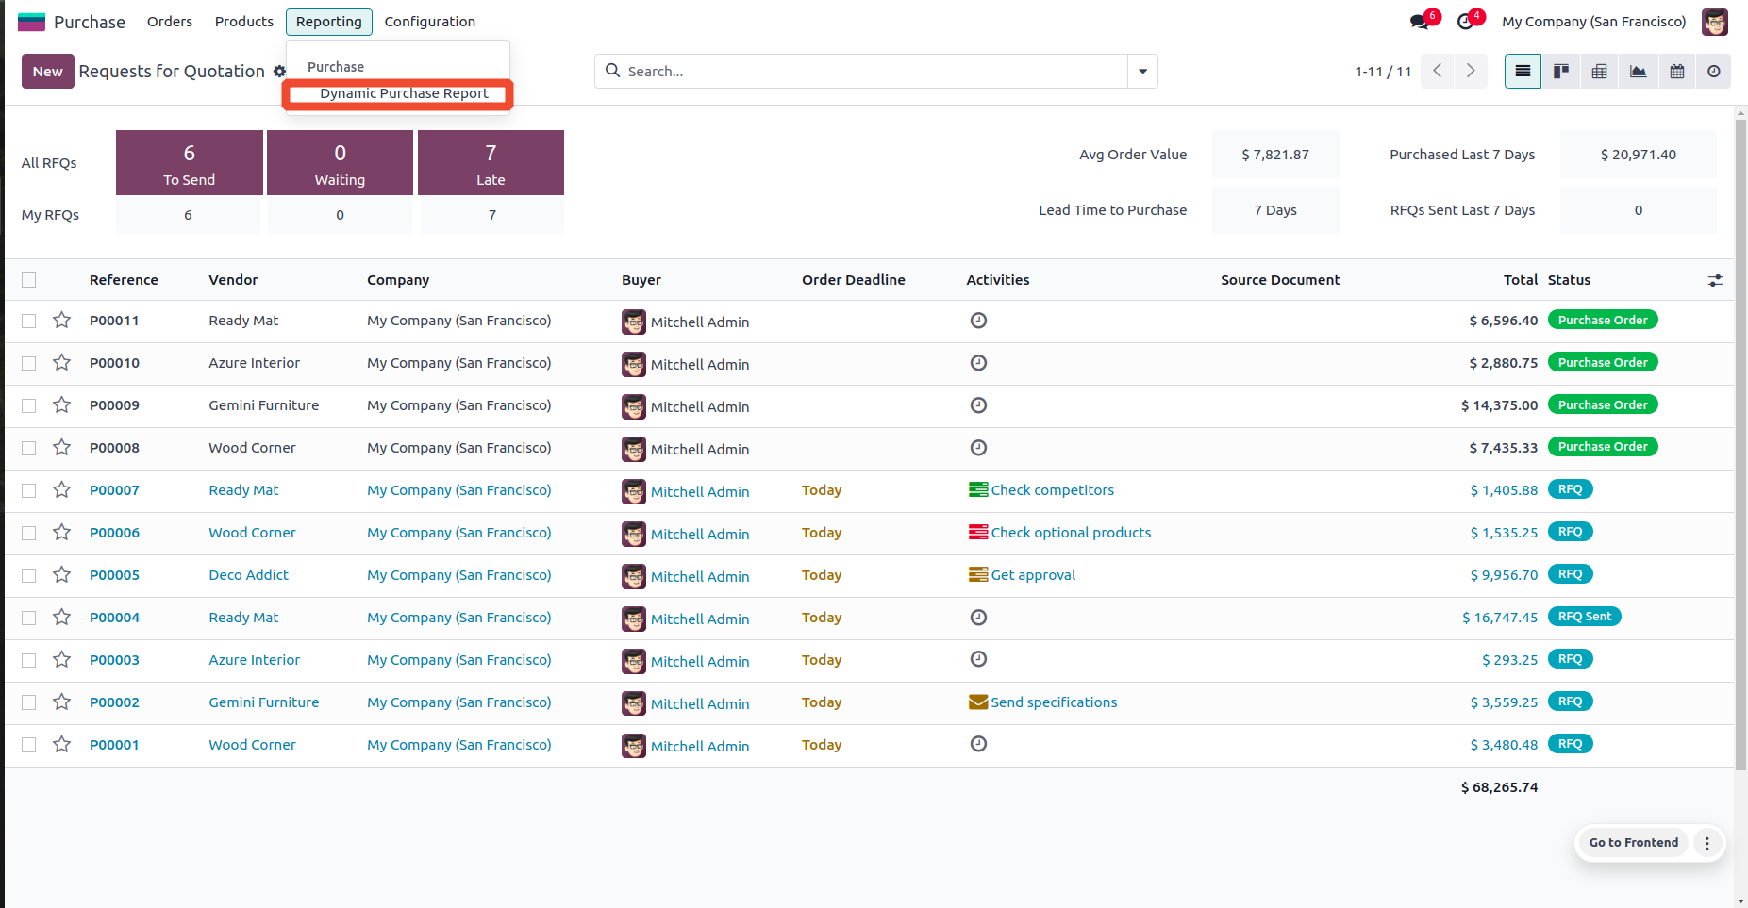The width and height of the screenshot is (1748, 908).
Task: Check the P00003 row checkbox
Action: [29, 660]
